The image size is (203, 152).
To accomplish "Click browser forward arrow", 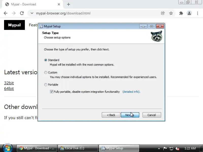I will coord(14,13).
